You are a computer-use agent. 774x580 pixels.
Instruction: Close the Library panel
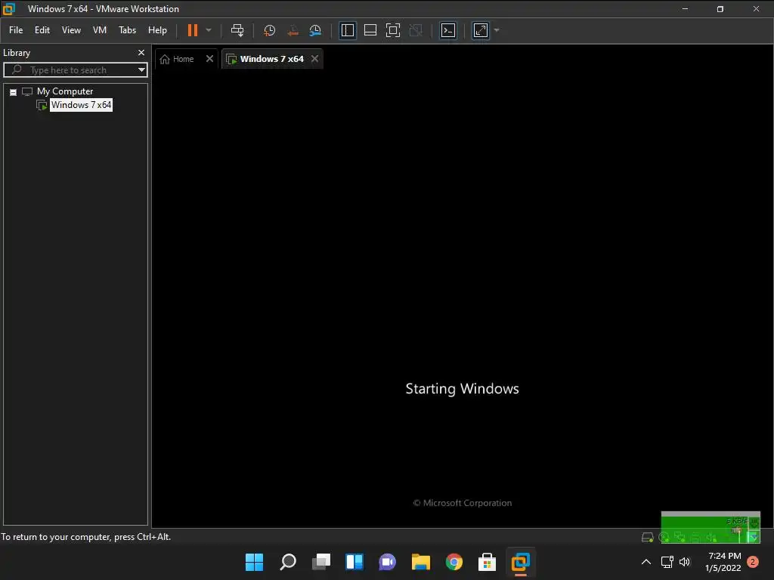click(141, 52)
